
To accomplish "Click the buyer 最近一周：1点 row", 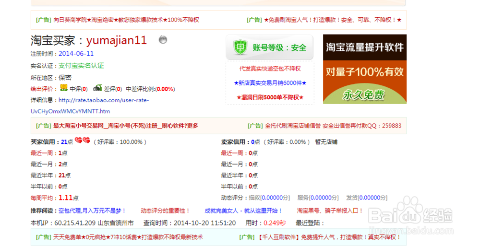I will point(49,153).
